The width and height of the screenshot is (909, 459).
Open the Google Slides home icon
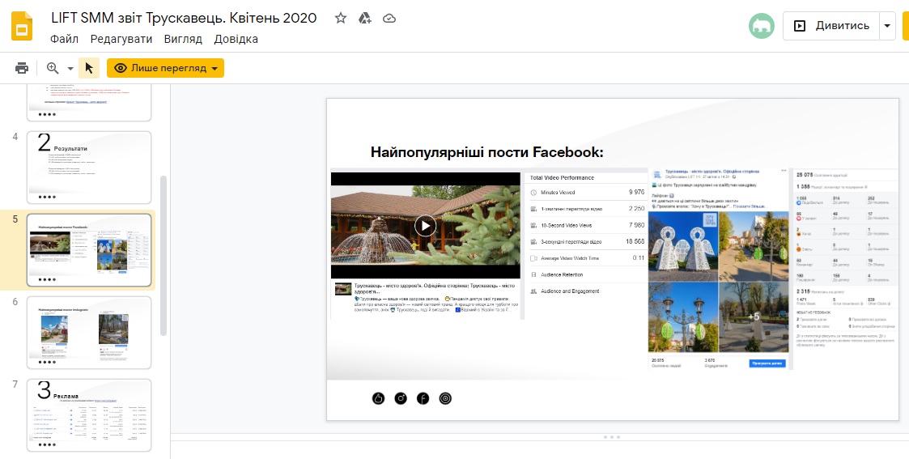(x=22, y=27)
